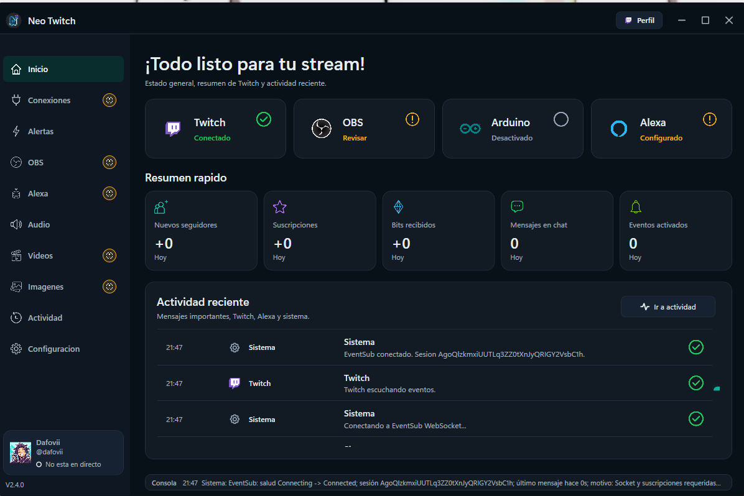Click the yellow badge next to sidebar OBS
The image size is (744, 496).
pos(109,162)
